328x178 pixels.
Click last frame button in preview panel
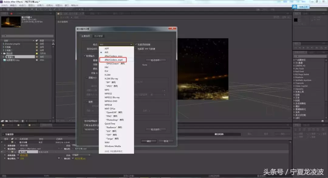click(312, 48)
